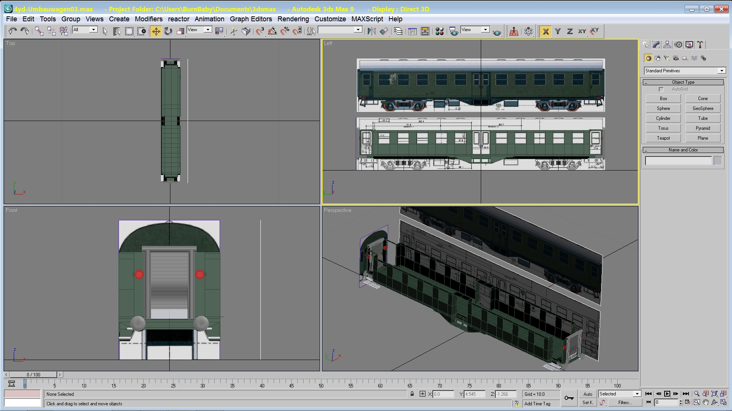Open the Modify command panel tab
The image size is (732, 411).
click(x=656, y=45)
